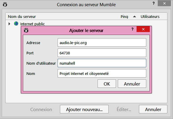Click the Mumble icon in main title bar
The width and height of the screenshot is (173, 119).
[5, 4]
